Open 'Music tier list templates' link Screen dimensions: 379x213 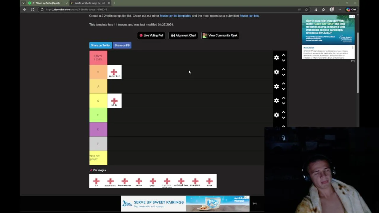tap(175, 16)
